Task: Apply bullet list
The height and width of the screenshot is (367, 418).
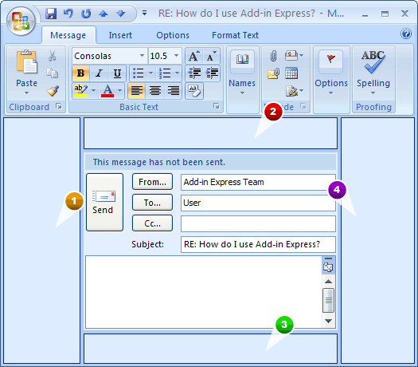Action: [139, 73]
